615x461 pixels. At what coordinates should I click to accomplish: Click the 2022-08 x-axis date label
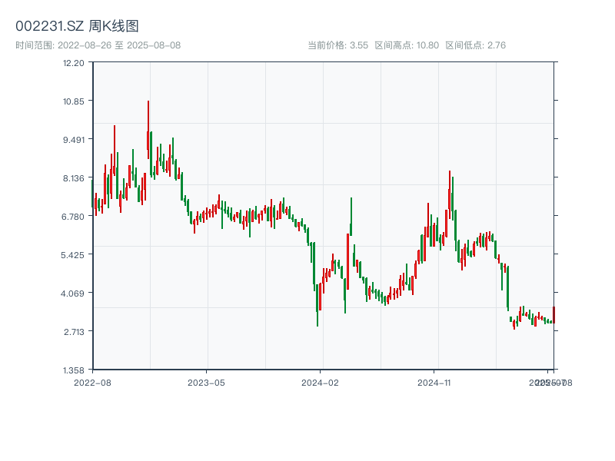pos(92,382)
